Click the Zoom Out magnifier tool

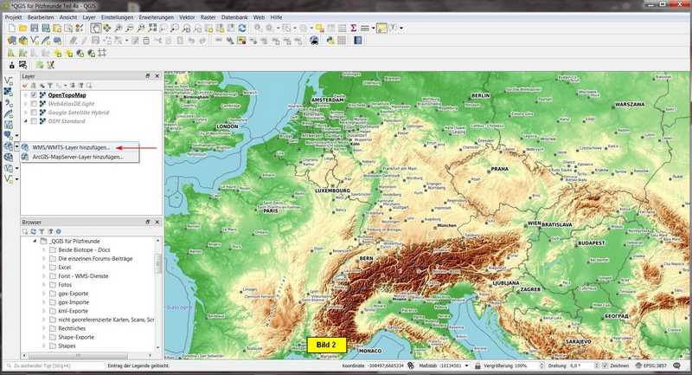(x=129, y=28)
